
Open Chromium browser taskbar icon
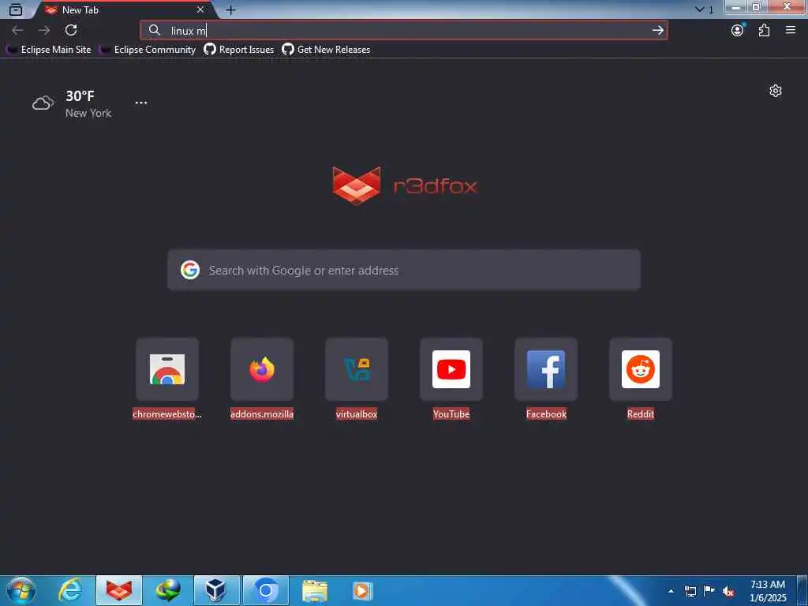[x=265, y=590]
